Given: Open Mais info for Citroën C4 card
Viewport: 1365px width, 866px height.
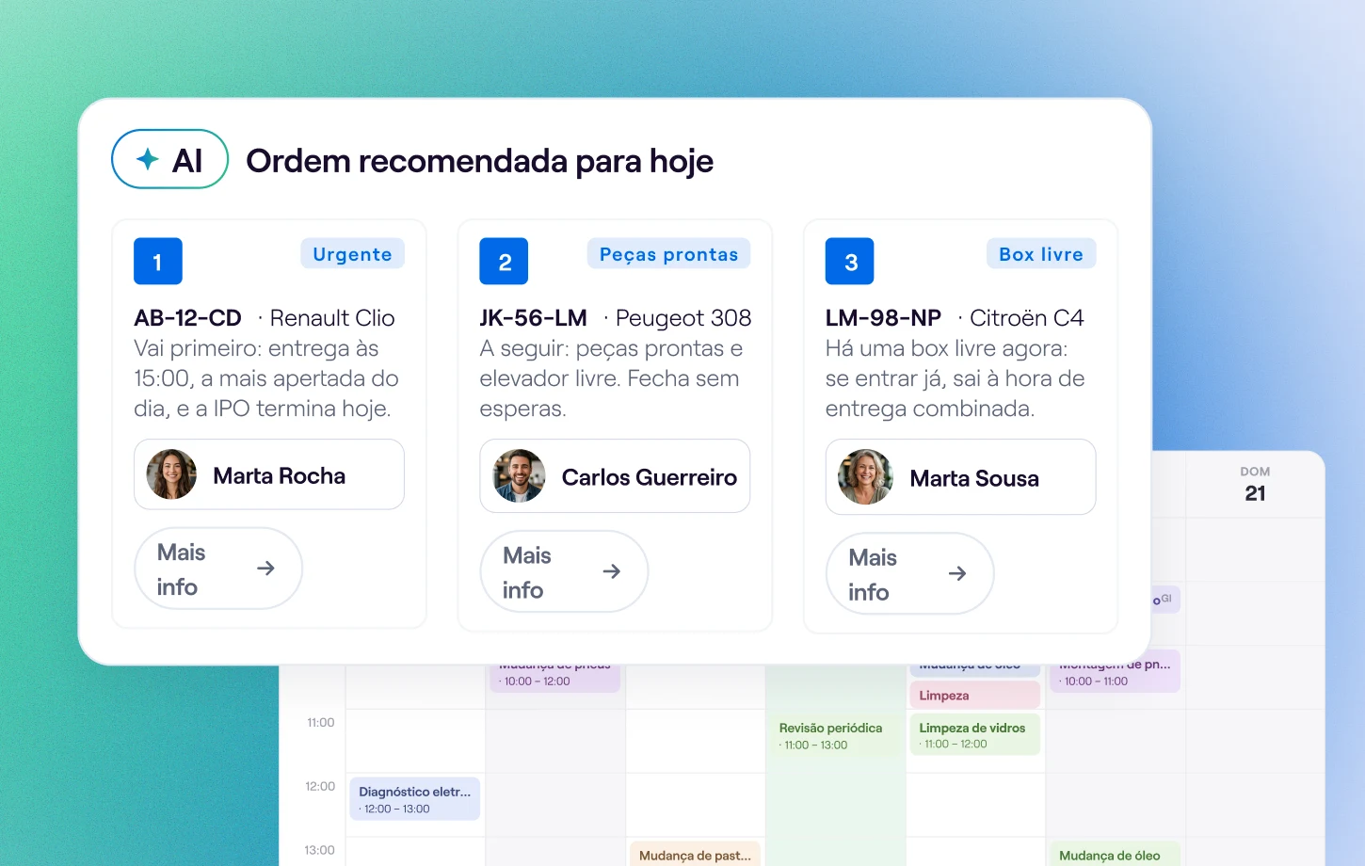Looking at the screenshot, I should (x=909, y=573).
